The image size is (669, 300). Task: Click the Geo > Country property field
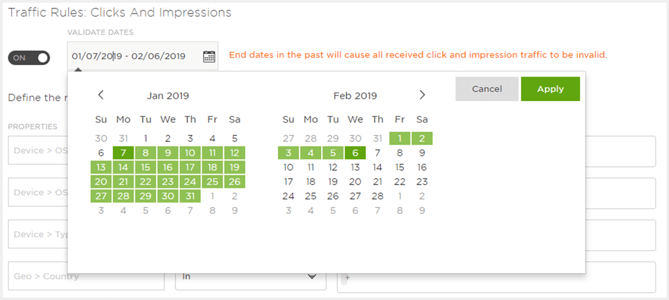(x=86, y=276)
